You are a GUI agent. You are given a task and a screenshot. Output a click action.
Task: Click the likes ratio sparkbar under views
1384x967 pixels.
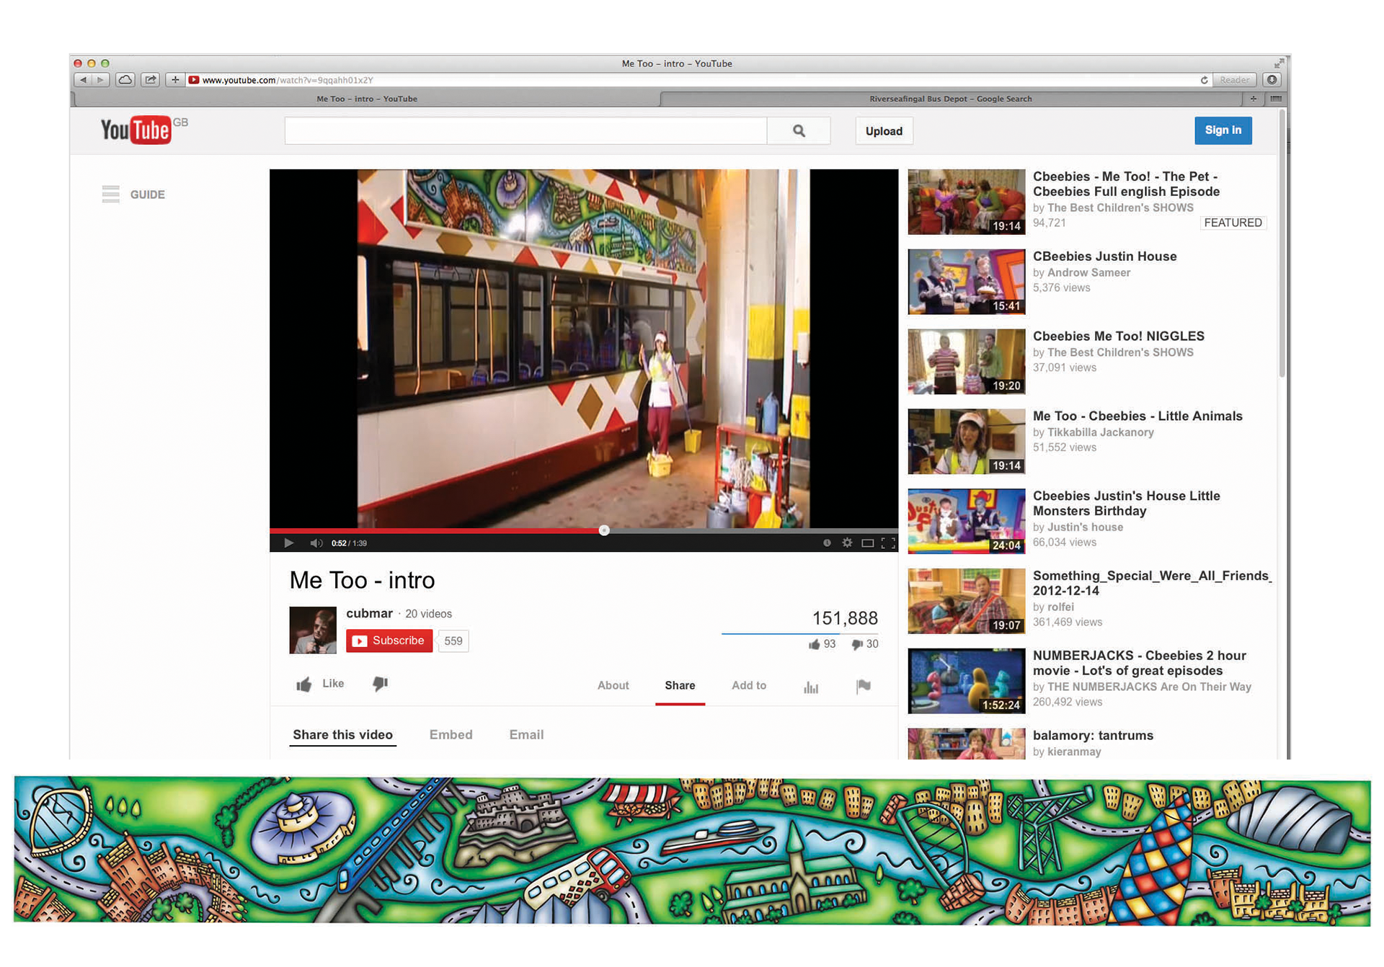coord(799,633)
